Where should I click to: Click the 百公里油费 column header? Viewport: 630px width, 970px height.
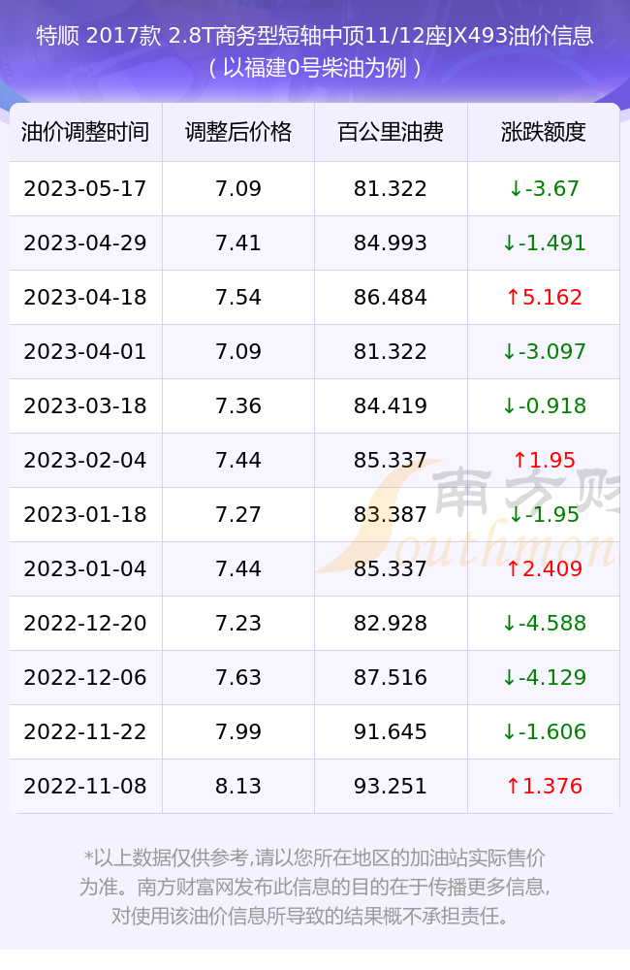(391, 132)
